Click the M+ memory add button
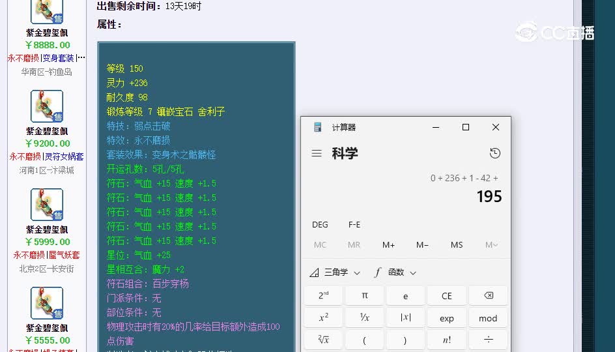The height and width of the screenshot is (352, 615). tap(388, 245)
